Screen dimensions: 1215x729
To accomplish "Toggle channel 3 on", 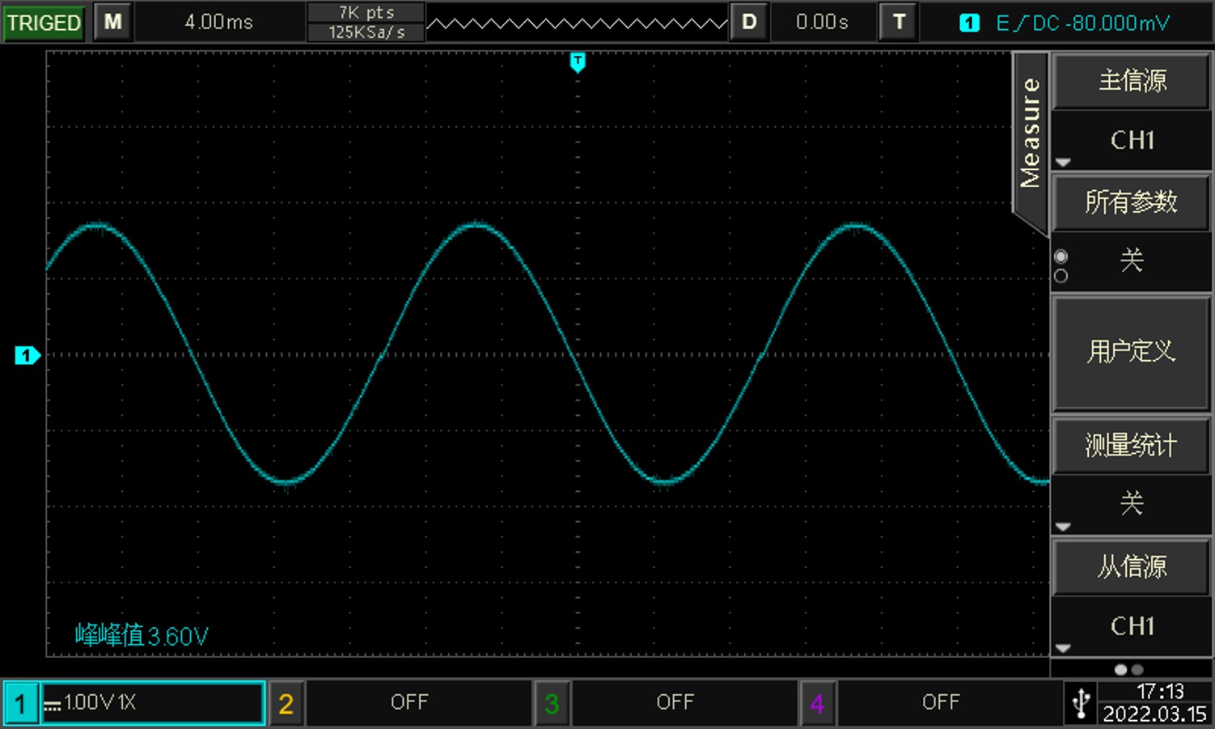I will click(x=552, y=703).
